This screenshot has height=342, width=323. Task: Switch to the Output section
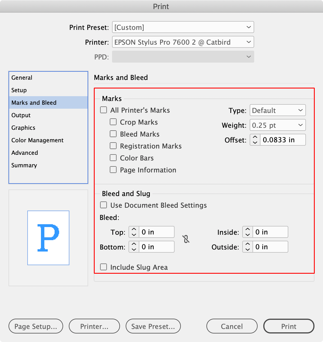pos(21,115)
